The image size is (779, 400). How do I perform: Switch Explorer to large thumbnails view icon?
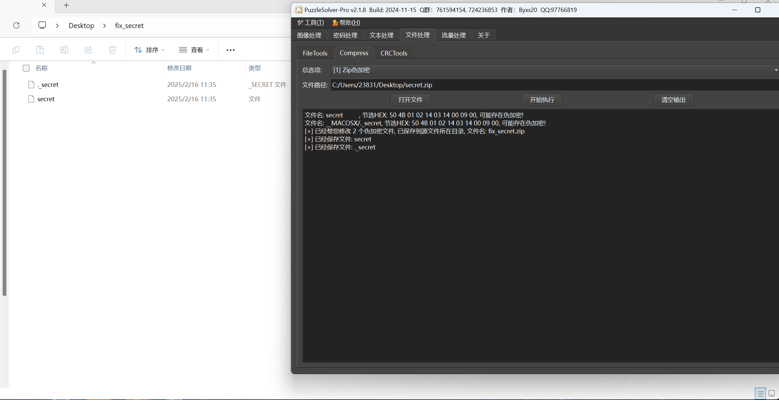pos(772,394)
